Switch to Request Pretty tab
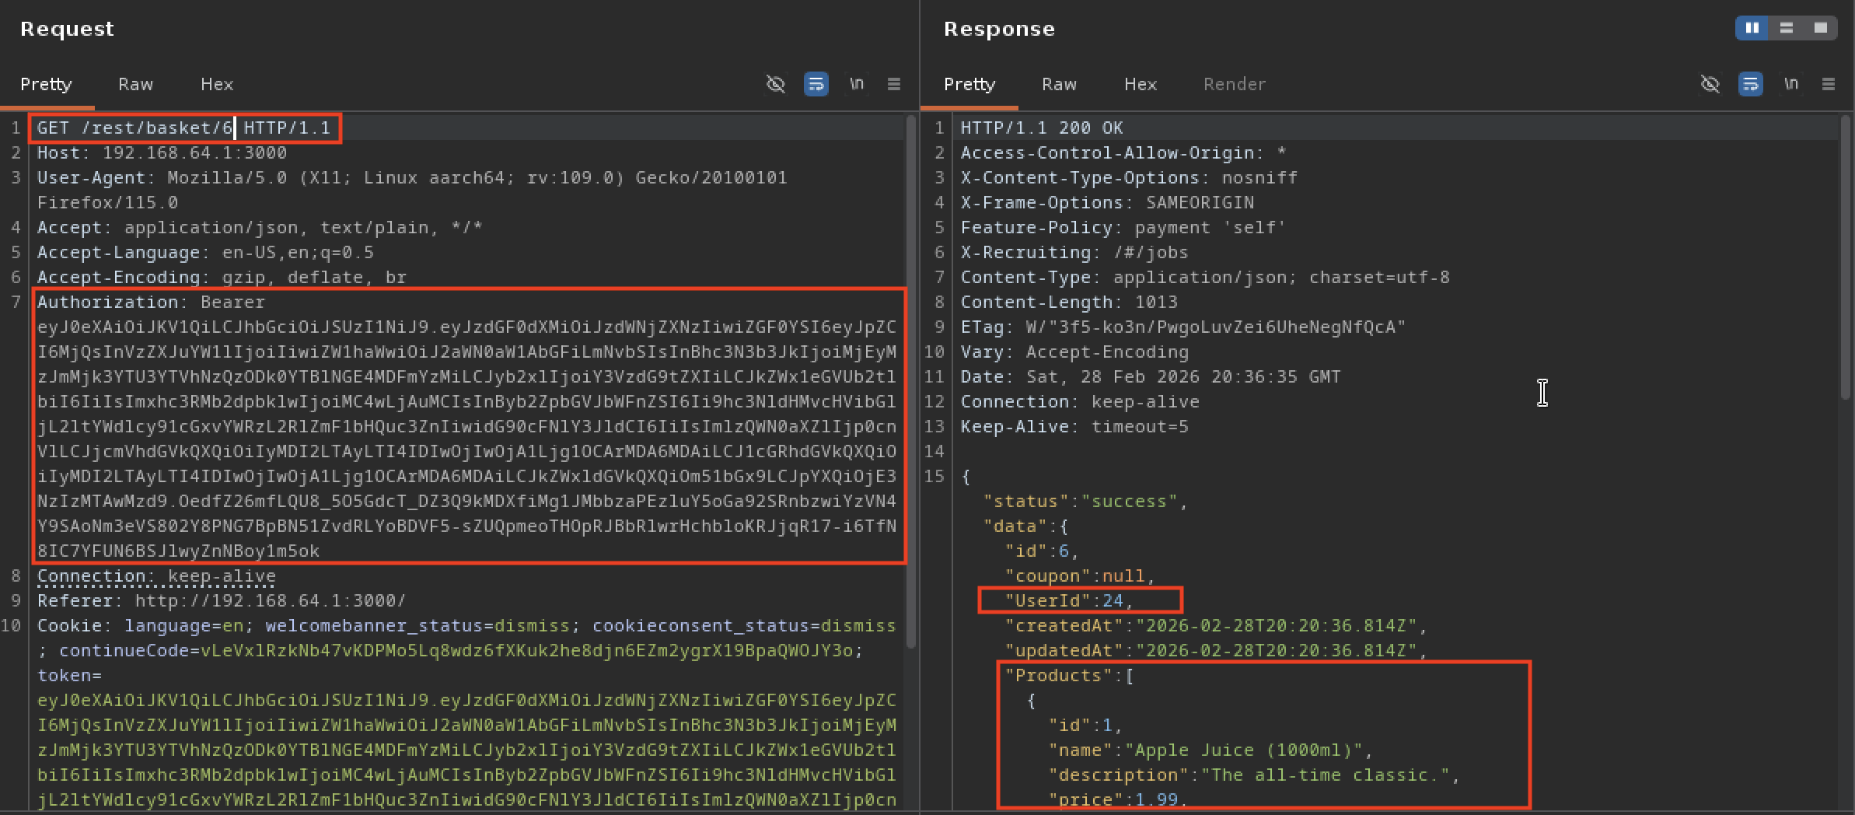 tap(46, 84)
